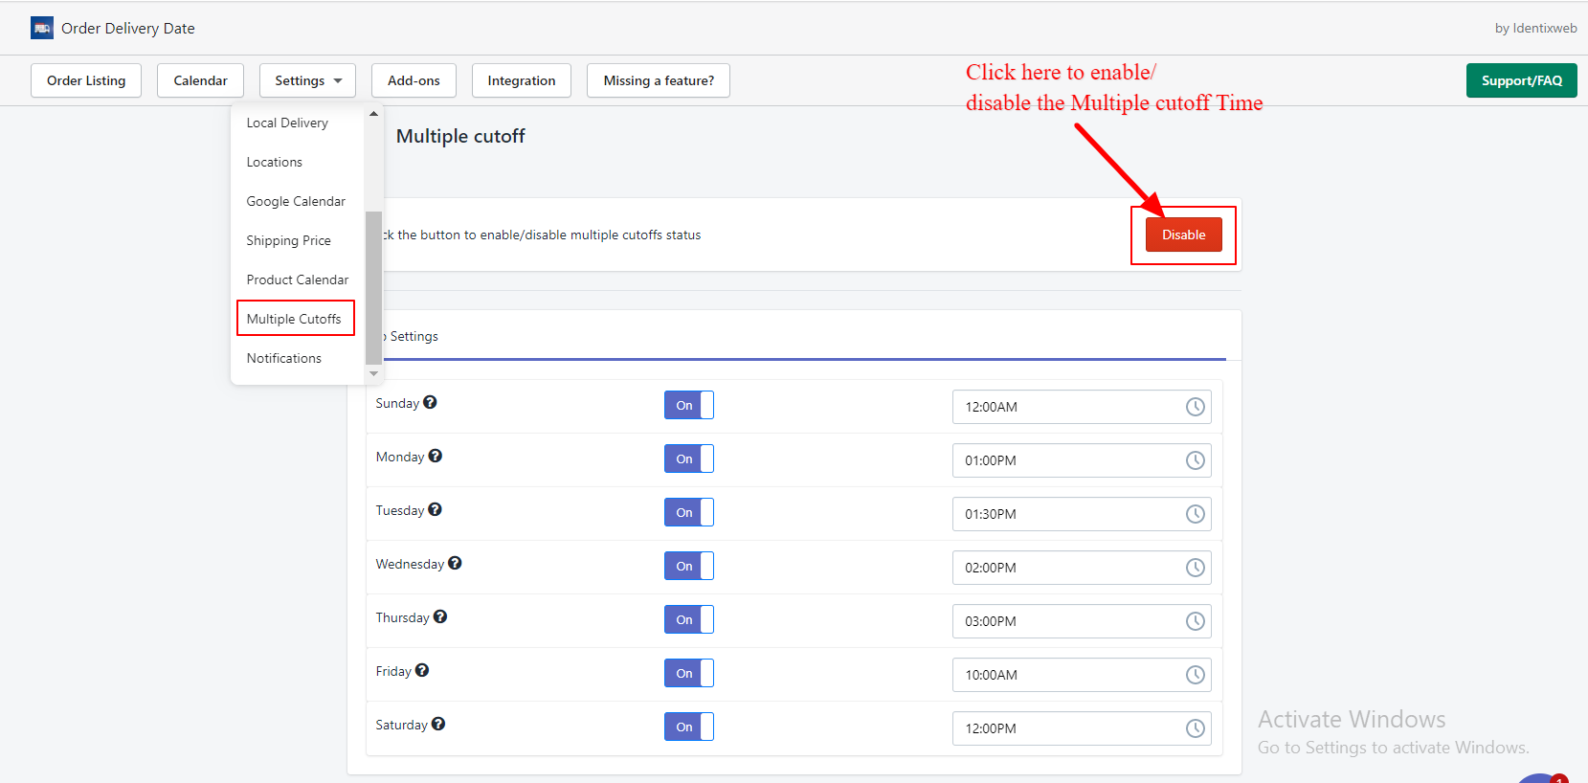The height and width of the screenshot is (783, 1588).
Task: Edit the Monday 01:00PM time field
Action: click(x=1082, y=460)
